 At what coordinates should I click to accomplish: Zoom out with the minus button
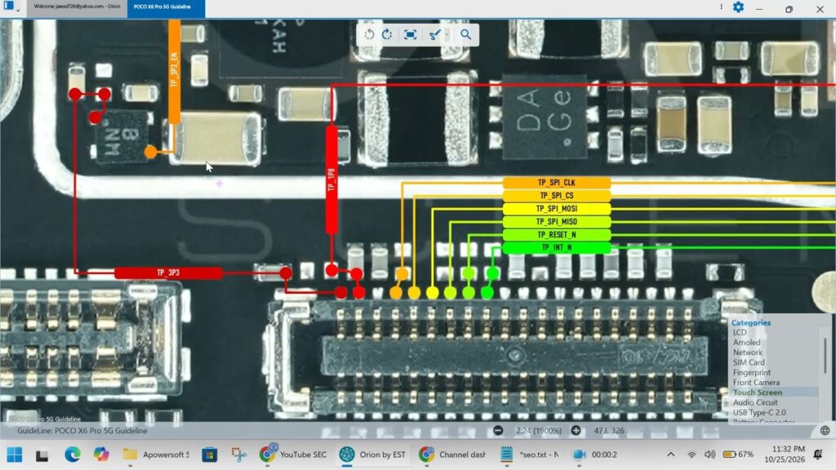pyautogui.click(x=498, y=431)
